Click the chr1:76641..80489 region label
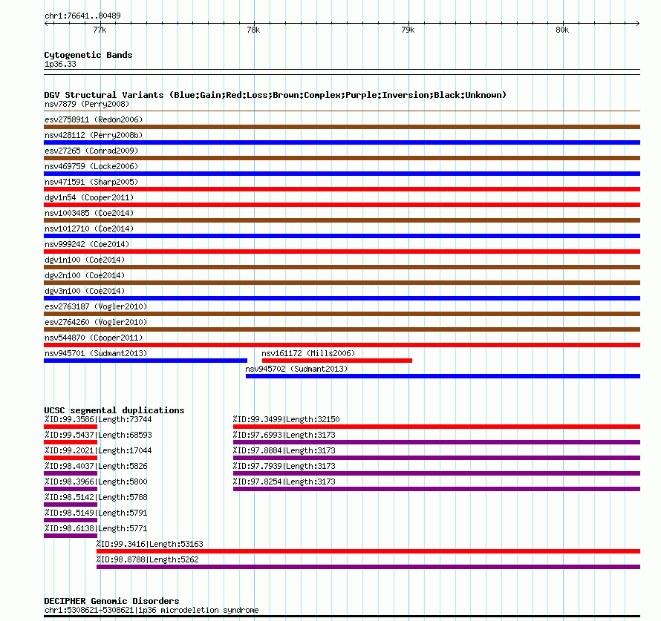The height and width of the screenshot is (621, 661). 82,16
